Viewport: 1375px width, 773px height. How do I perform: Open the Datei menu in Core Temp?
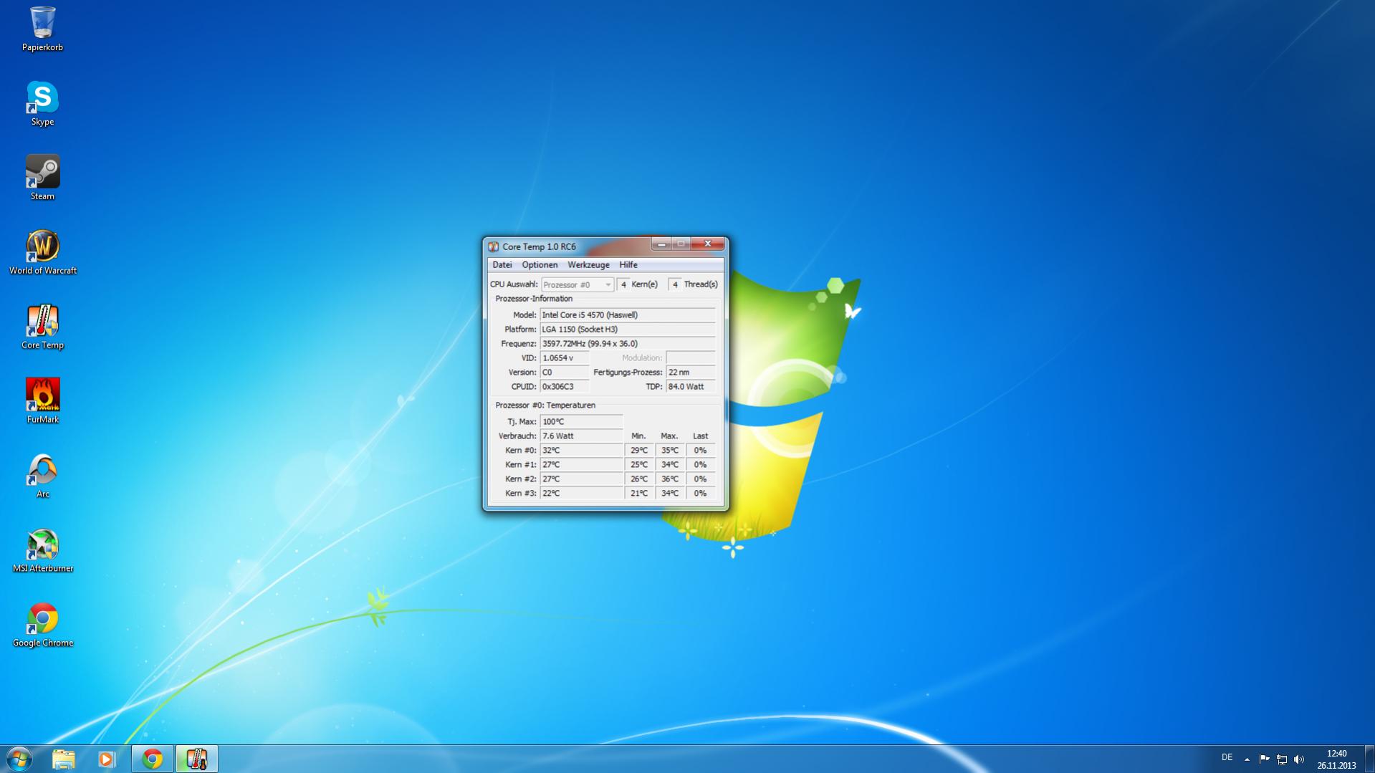coord(502,265)
